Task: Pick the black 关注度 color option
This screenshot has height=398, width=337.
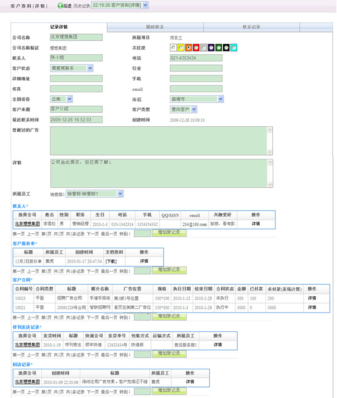Action: tap(226, 48)
